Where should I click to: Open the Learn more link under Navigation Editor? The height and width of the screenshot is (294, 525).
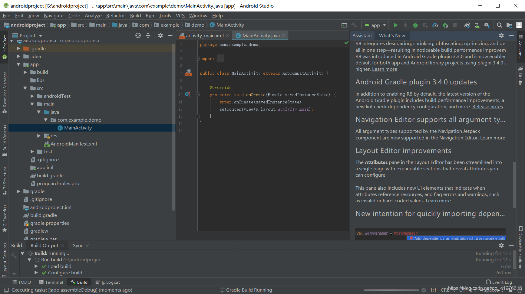pos(492,138)
